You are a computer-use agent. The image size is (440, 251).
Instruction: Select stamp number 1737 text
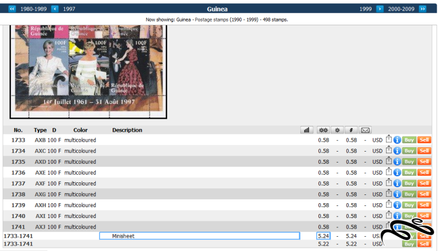[18, 183]
